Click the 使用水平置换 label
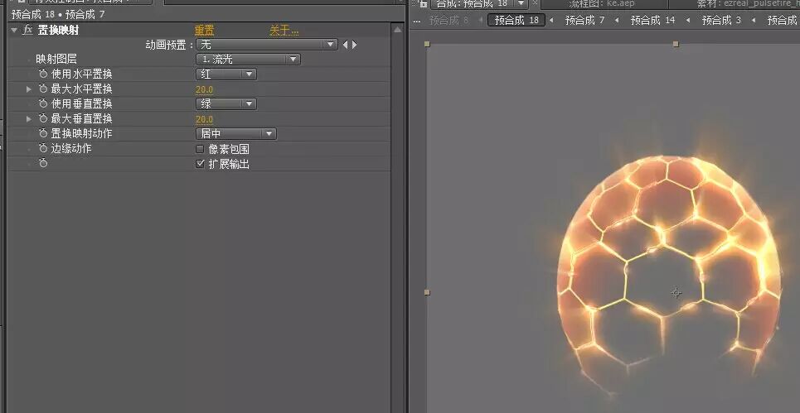Screen dimensions: 800x413 [81, 74]
